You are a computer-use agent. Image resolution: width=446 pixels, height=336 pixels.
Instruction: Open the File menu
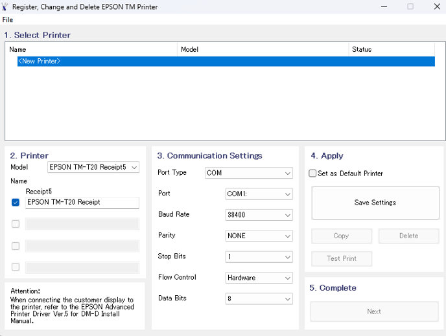tap(8, 19)
